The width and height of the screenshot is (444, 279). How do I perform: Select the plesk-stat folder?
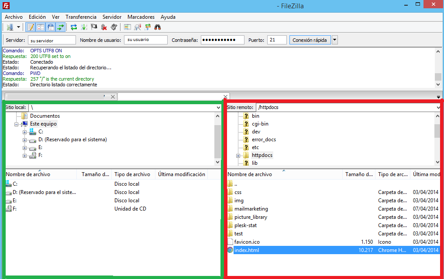point(245,225)
